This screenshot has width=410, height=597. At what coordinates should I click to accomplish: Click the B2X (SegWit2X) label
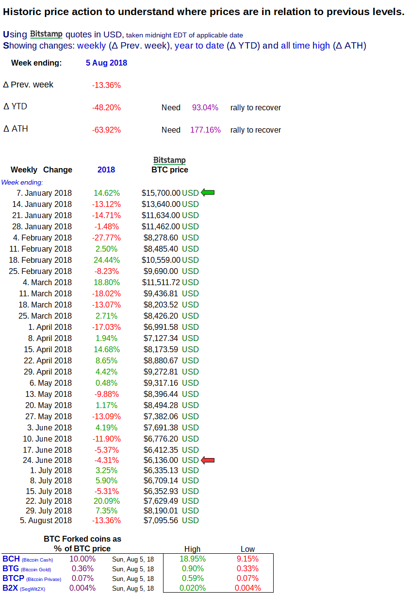click(x=24, y=588)
